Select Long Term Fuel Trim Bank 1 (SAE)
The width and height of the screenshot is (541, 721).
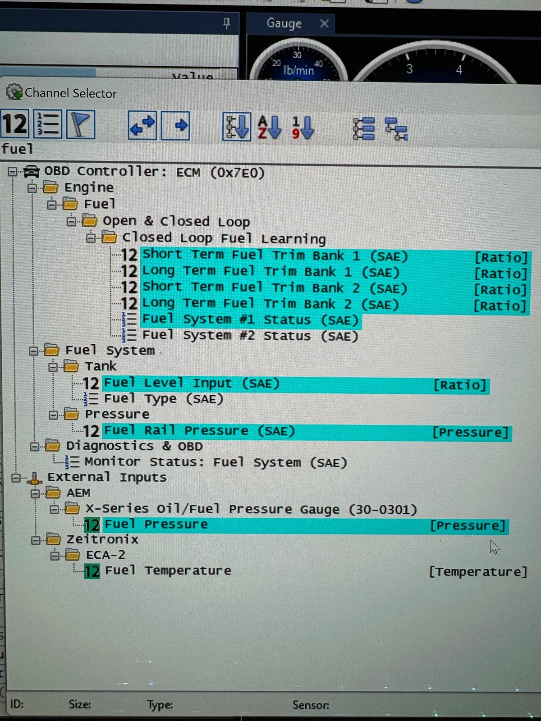tap(335, 272)
